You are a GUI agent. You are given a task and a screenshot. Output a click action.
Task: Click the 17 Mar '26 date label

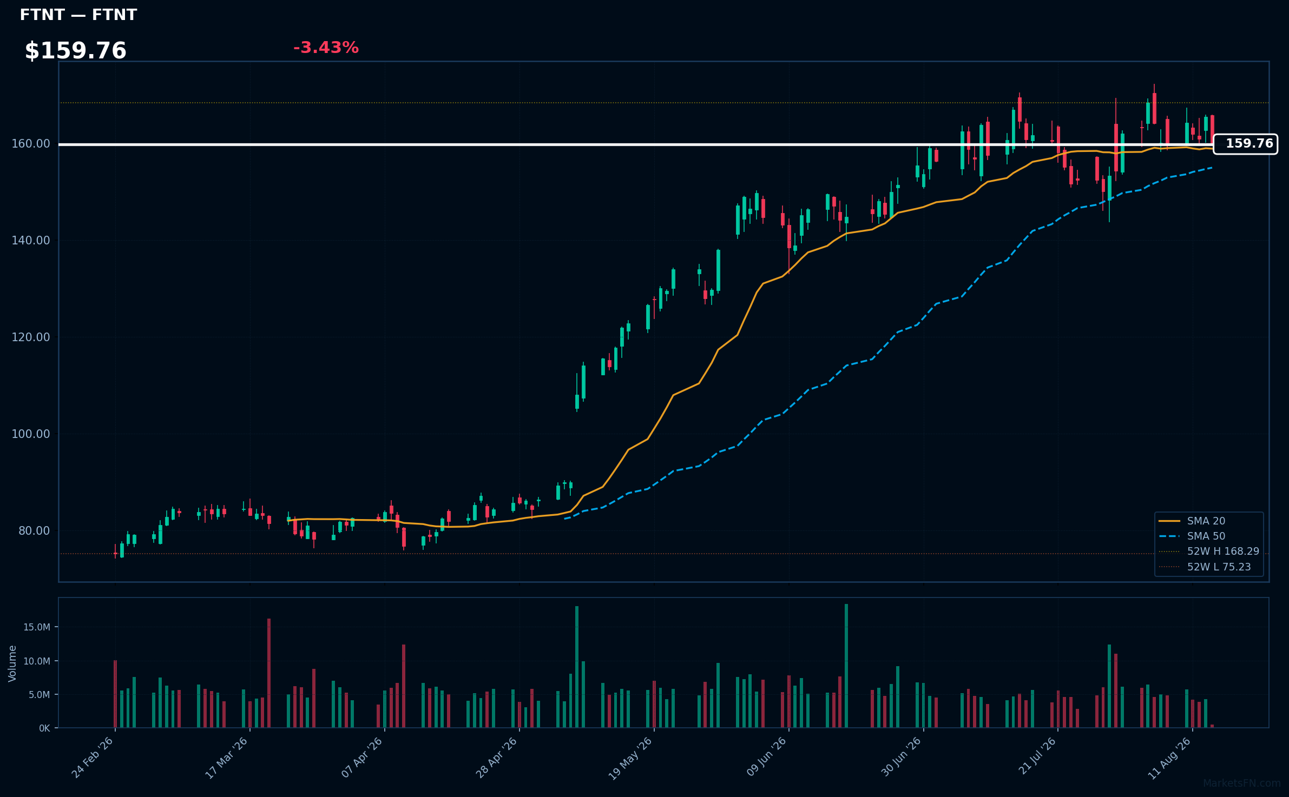[x=226, y=758]
